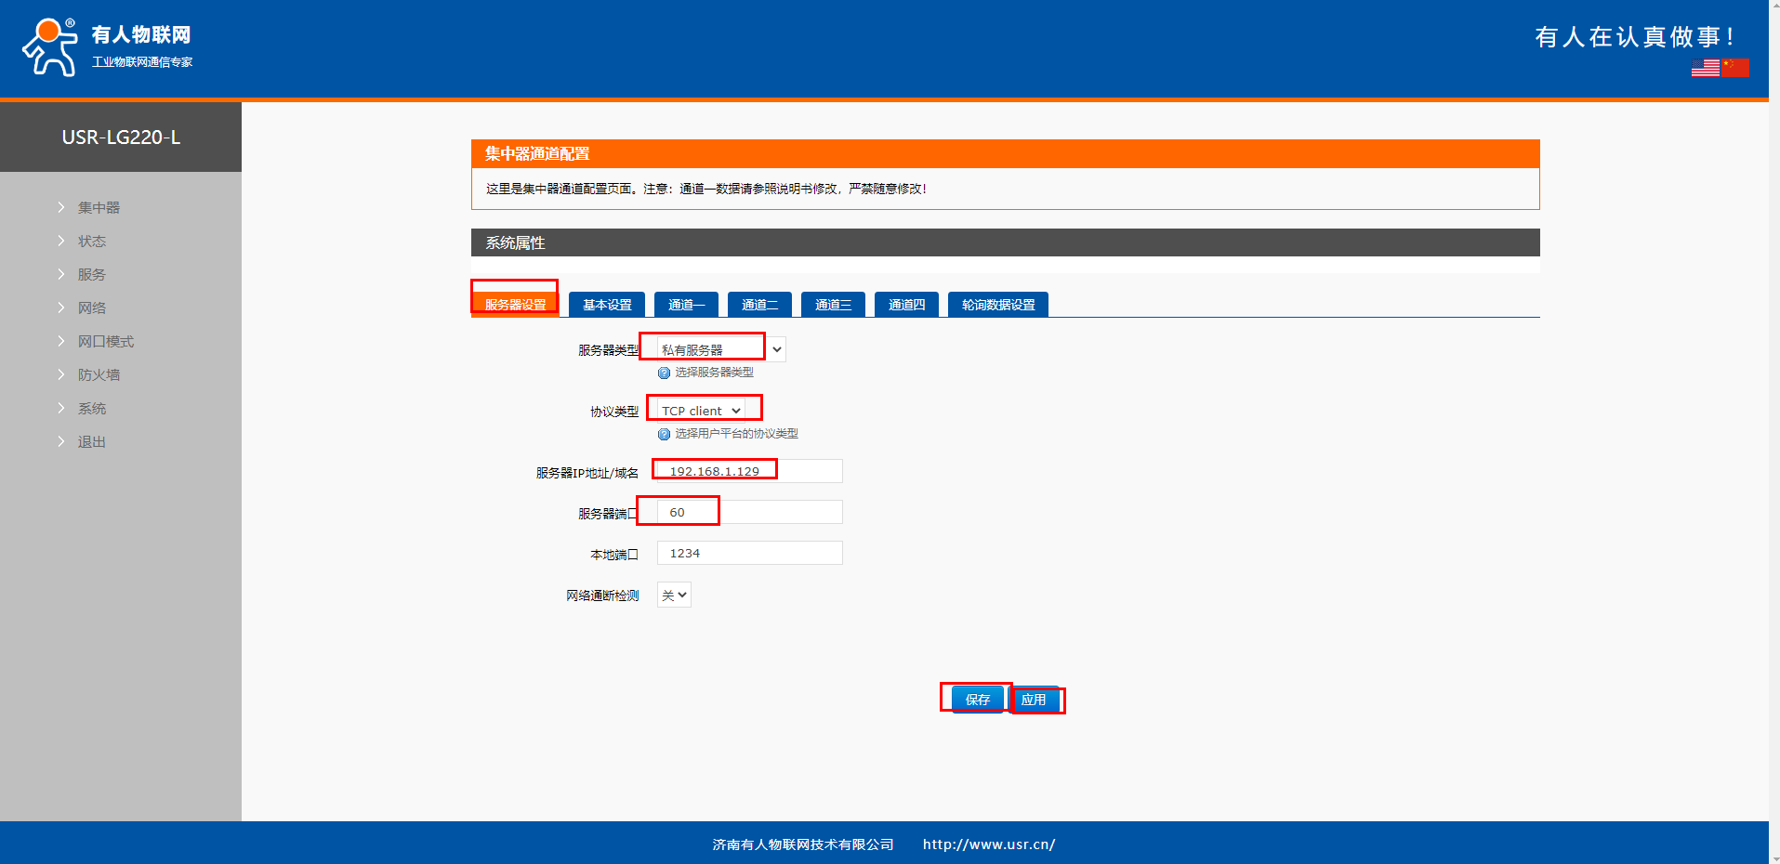The height and width of the screenshot is (864, 1780).
Task: Open the 服务器类型 dropdown
Action: coord(720,349)
